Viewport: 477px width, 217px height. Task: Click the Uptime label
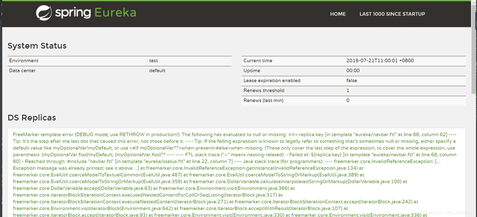(x=252, y=71)
